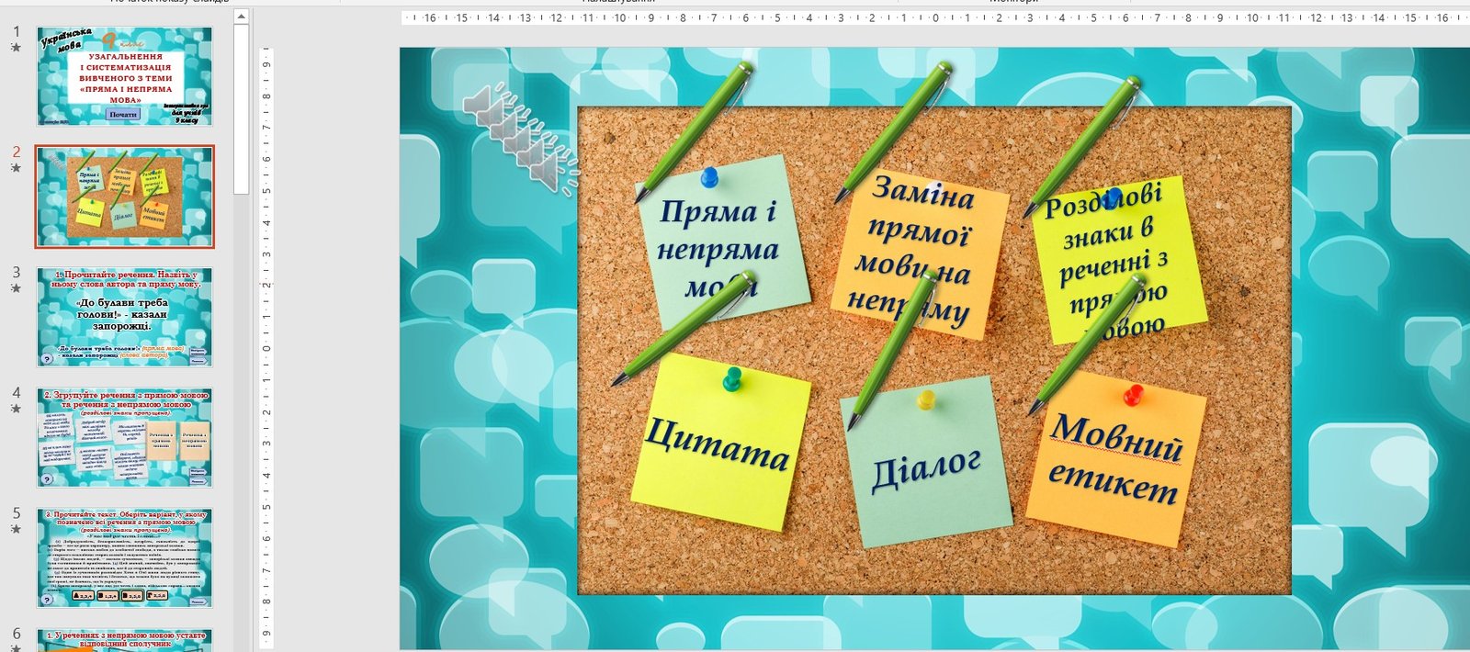
Task: Click the green pushpin on the 'Цитата' note
Action: pyautogui.click(x=732, y=378)
